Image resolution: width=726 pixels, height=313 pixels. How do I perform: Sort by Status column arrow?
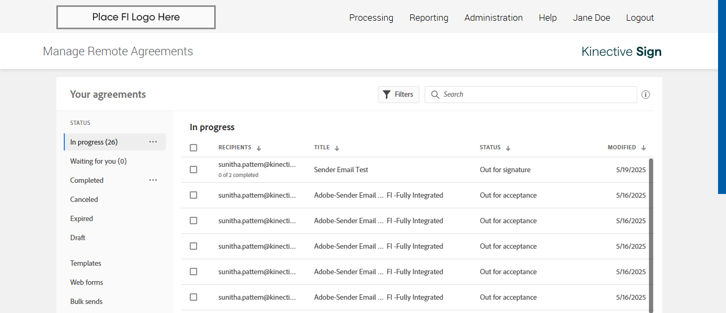coord(508,148)
